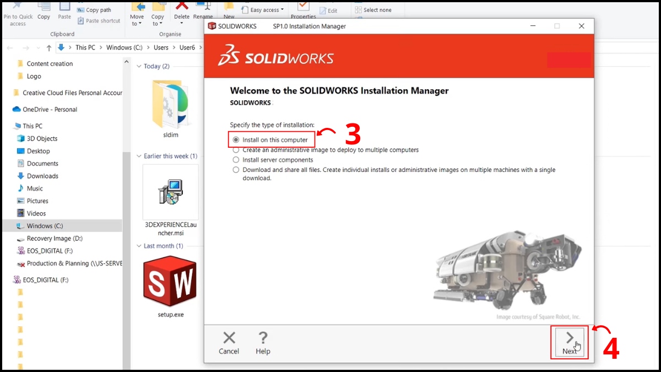Open the Copy to dropdown
Screen dimensions: 661x372
158,14
